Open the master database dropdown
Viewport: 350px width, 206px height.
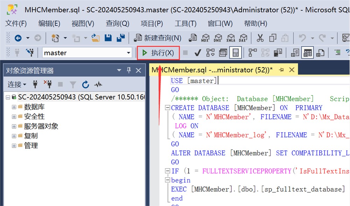click(x=128, y=53)
